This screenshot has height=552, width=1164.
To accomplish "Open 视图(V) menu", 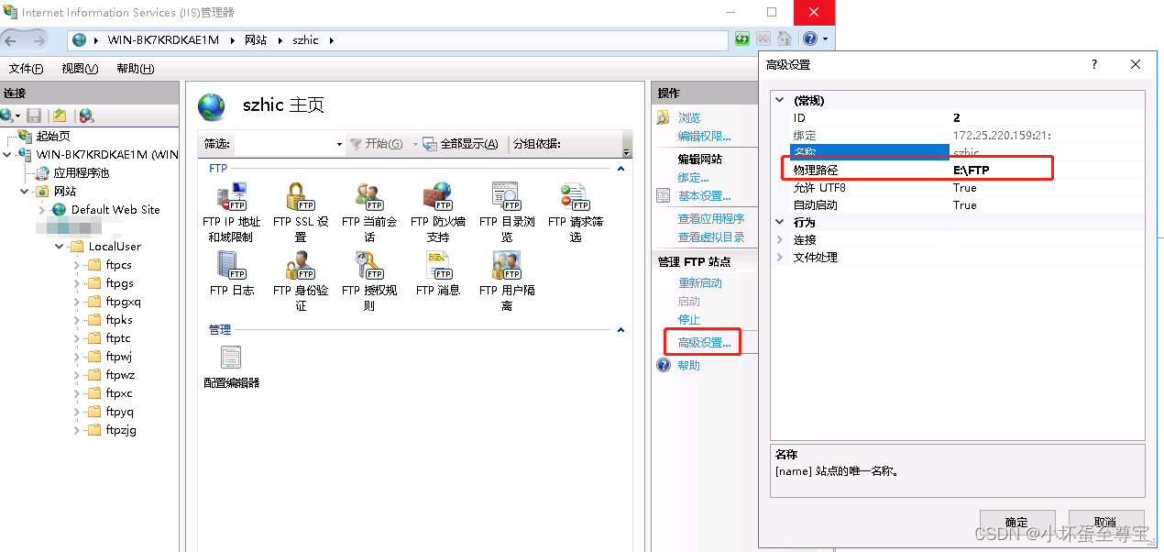I will (x=80, y=69).
